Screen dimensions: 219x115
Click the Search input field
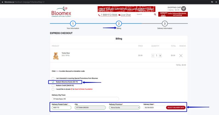point(145,14)
